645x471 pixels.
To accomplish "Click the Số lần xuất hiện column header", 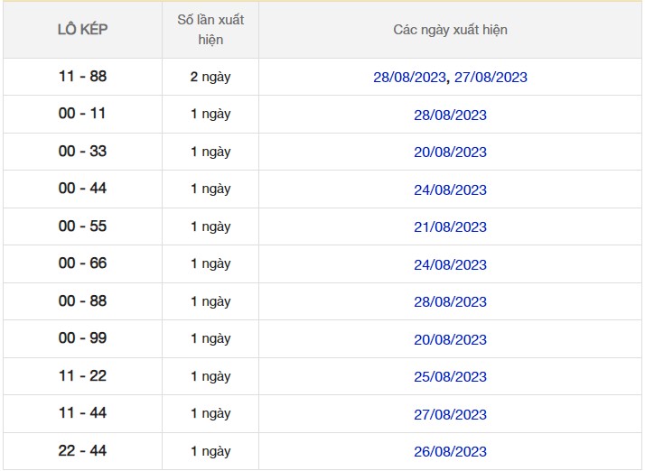I will click(x=210, y=30).
